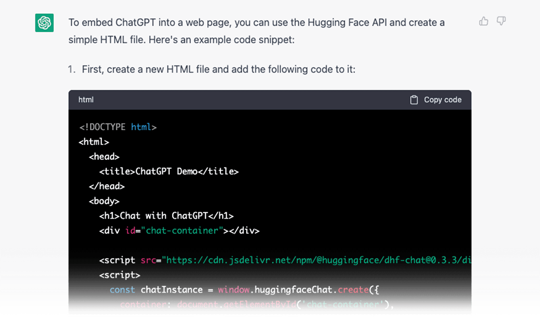Click the clipboard icon in code header
The height and width of the screenshot is (319, 540).
[x=414, y=100]
